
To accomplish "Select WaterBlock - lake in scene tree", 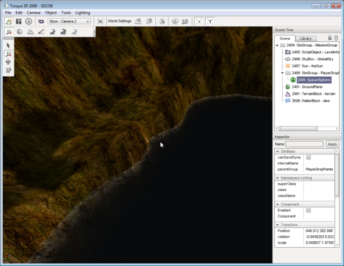I will 310,100.
